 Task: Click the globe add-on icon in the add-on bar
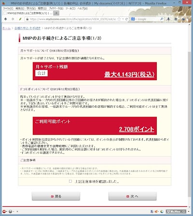(162, 211)
